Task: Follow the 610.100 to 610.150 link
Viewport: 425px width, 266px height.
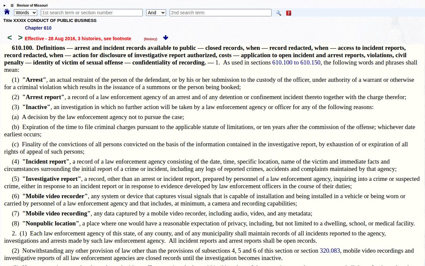Action: coord(297,63)
